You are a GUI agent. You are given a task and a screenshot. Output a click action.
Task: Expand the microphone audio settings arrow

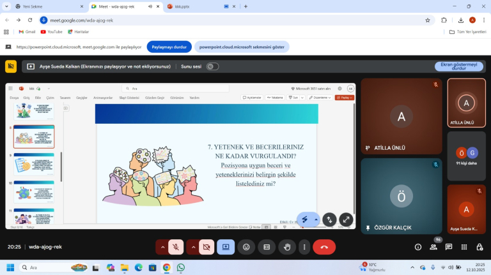click(x=162, y=247)
